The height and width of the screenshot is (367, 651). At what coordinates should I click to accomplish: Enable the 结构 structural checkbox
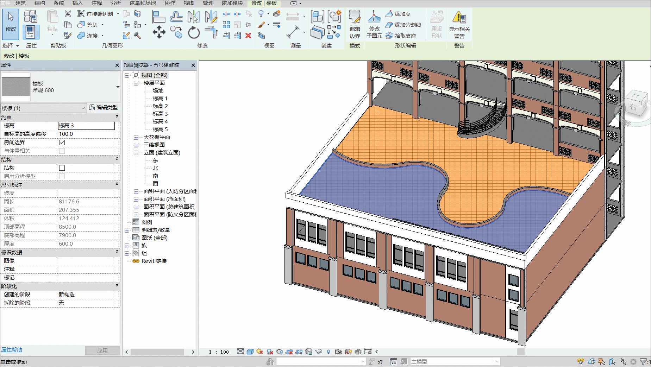click(x=62, y=168)
